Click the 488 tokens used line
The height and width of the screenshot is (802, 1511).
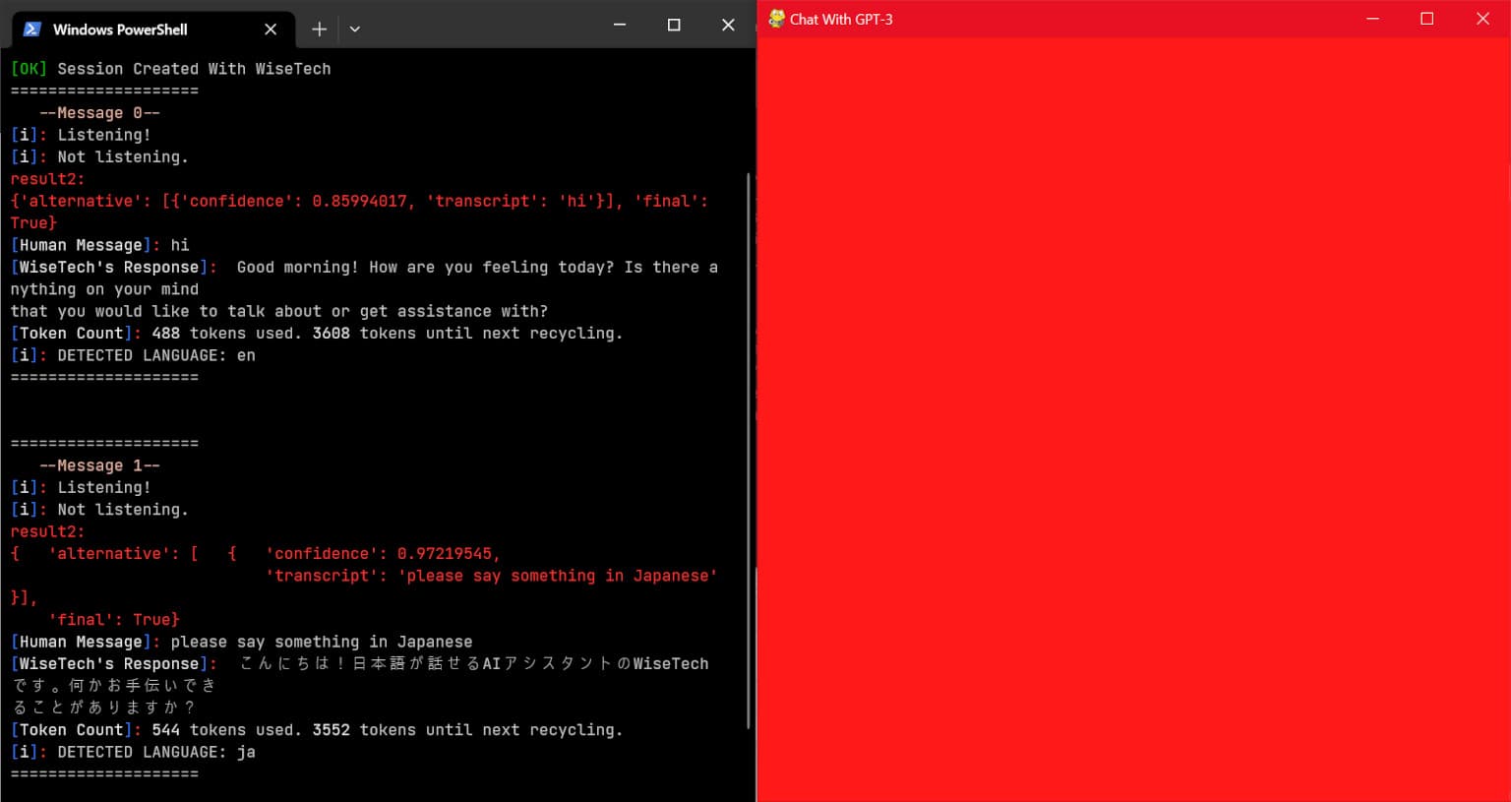tap(317, 334)
